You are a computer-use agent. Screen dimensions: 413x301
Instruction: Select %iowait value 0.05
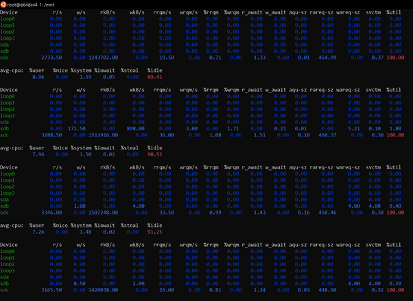(109, 77)
